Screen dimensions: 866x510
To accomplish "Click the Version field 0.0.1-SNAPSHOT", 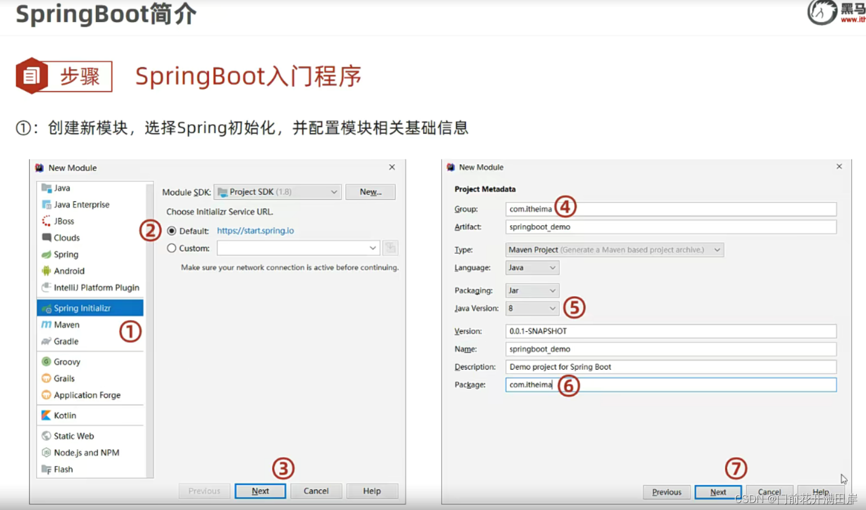I will click(x=671, y=331).
